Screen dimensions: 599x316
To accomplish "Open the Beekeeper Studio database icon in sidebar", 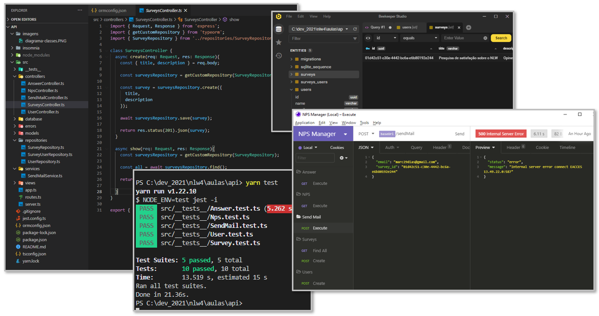I will click(x=279, y=29).
